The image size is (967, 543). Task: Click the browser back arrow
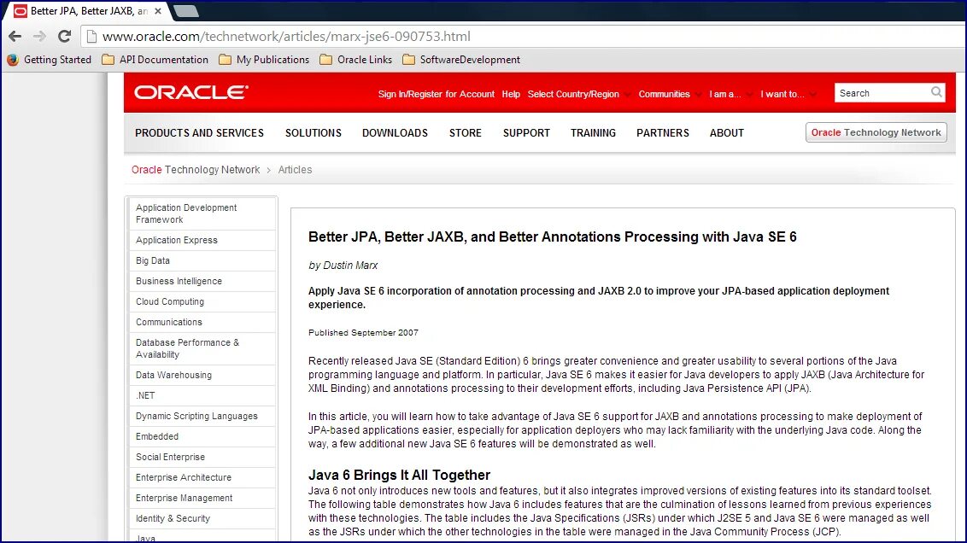[x=15, y=37]
